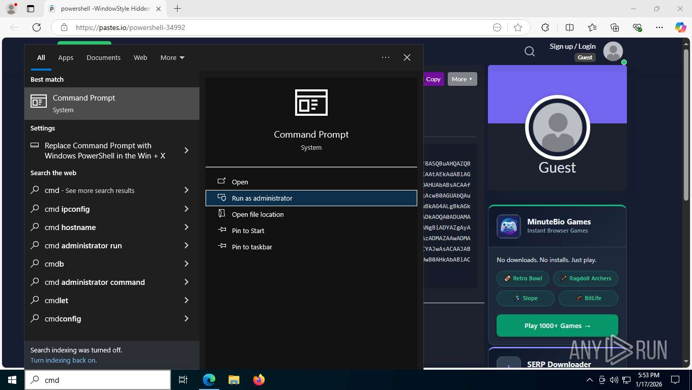Open Task View on taskbar
This screenshot has height=390, width=692.
pyautogui.click(x=183, y=380)
